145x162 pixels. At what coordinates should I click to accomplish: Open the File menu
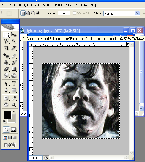[4, 5]
